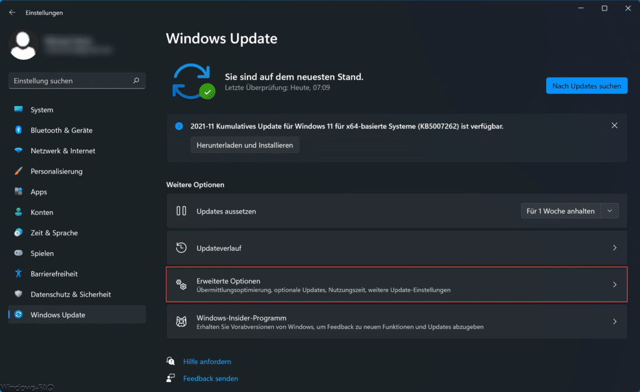Open the Updateverlauf label
The image size is (640, 392).
tap(219, 248)
